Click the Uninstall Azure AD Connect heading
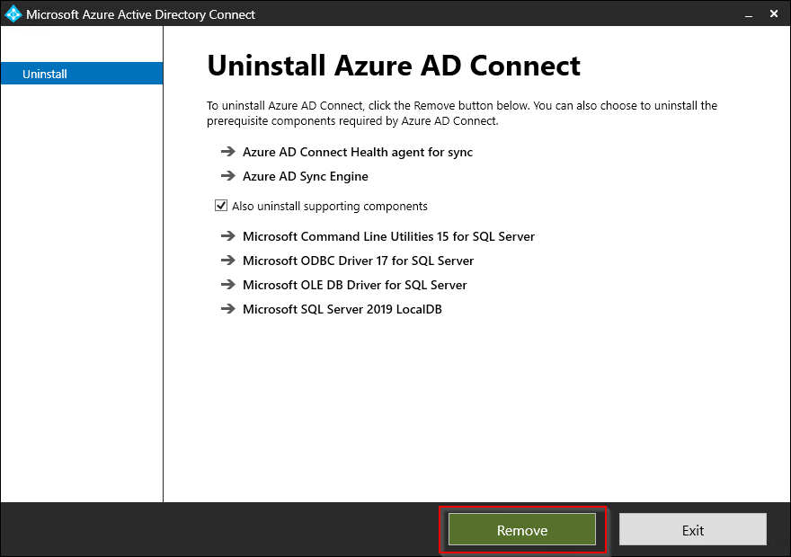The image size is (791, 557). [394, 66]
